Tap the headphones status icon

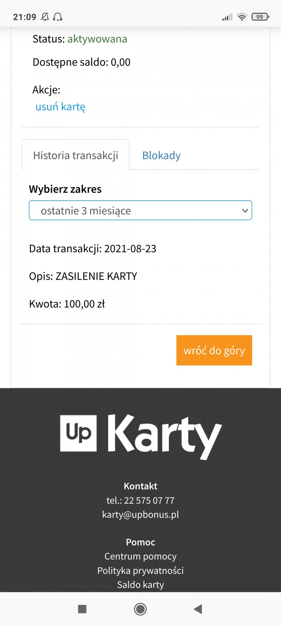click(58, 17)
